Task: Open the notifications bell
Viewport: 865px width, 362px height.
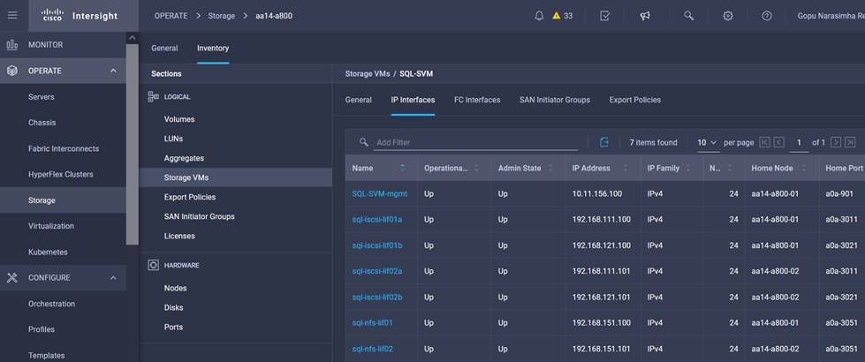Action: click(539, 16)
